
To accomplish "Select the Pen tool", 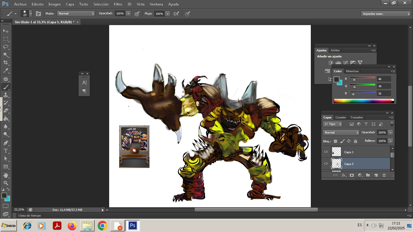I will pyautogui.click(x=6, y=143).
